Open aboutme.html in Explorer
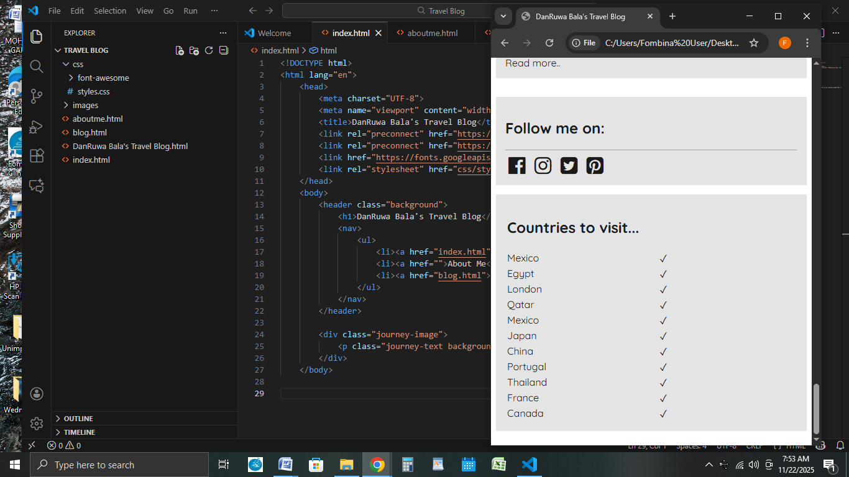 pyautogui.click(x=144, y=119)
